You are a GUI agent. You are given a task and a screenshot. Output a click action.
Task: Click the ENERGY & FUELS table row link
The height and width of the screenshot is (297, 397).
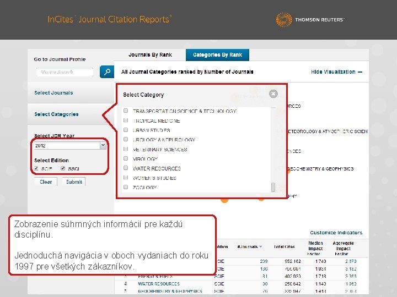click(155, 276)
